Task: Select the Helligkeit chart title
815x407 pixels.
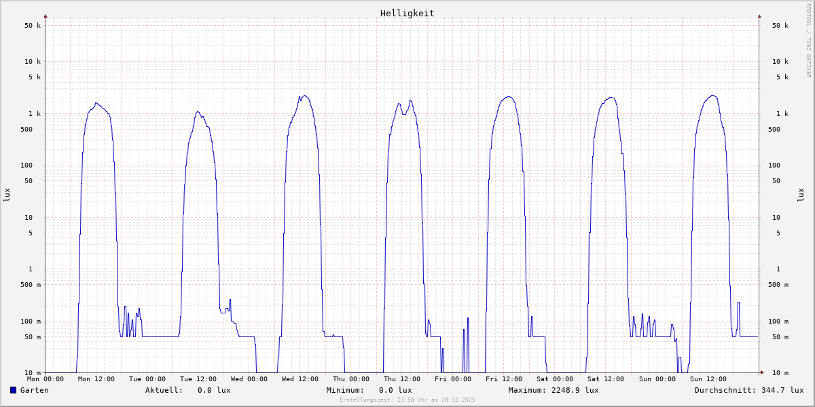Action: (407, 13)
